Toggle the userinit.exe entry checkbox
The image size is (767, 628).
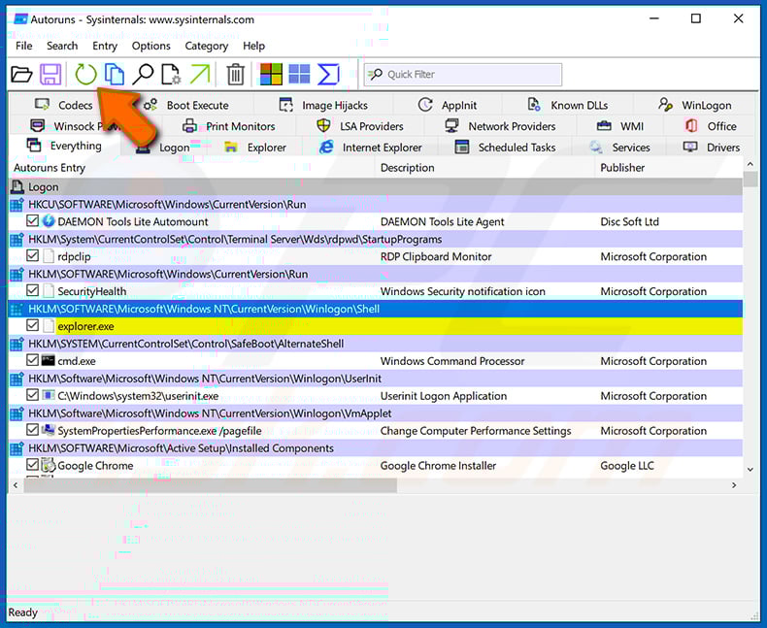pos(32,395)
